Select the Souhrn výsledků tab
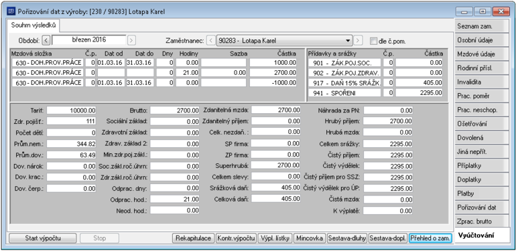 pyautogui.click(x=34, y=25)
